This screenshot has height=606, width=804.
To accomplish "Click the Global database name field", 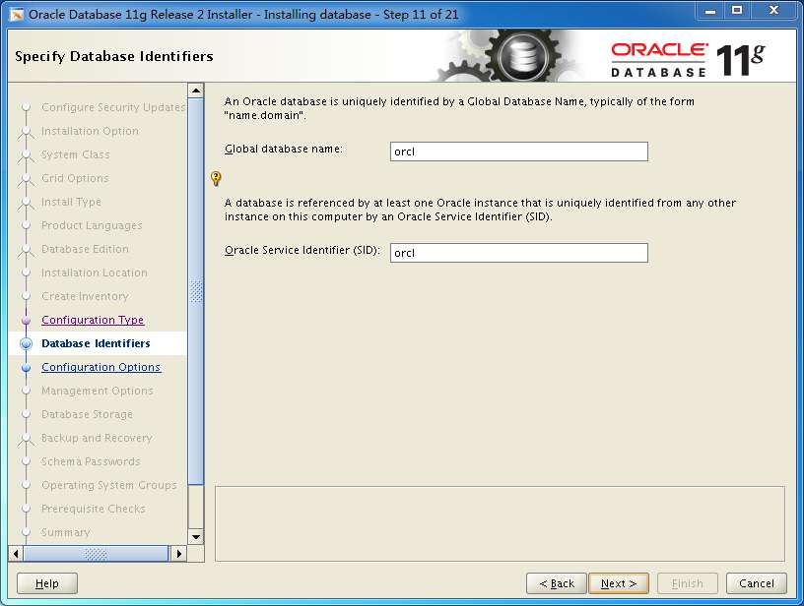I will coord(519,151).
